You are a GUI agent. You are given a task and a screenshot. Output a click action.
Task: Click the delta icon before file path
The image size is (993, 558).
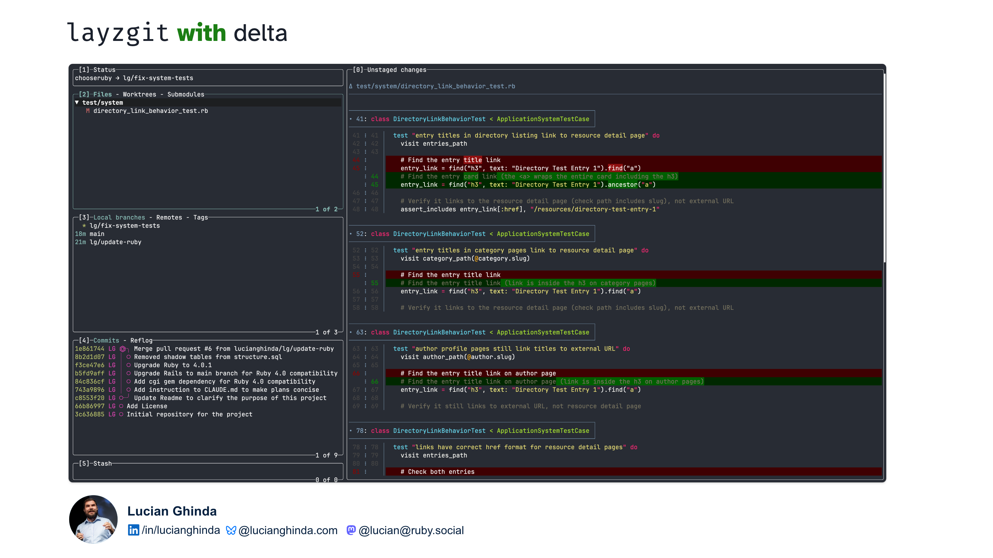point(350,86)
